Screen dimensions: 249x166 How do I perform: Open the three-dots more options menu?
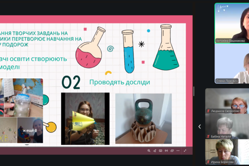(x=178, y=151)
